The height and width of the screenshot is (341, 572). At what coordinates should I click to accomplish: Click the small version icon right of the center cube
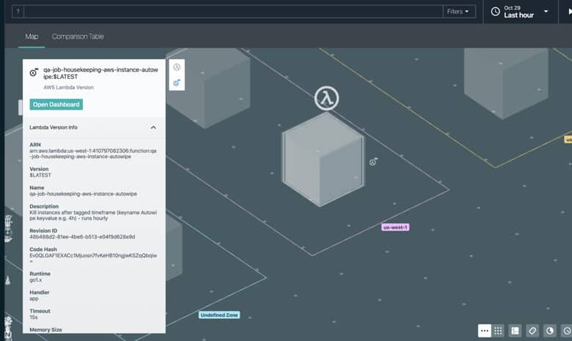pos(373,162)
